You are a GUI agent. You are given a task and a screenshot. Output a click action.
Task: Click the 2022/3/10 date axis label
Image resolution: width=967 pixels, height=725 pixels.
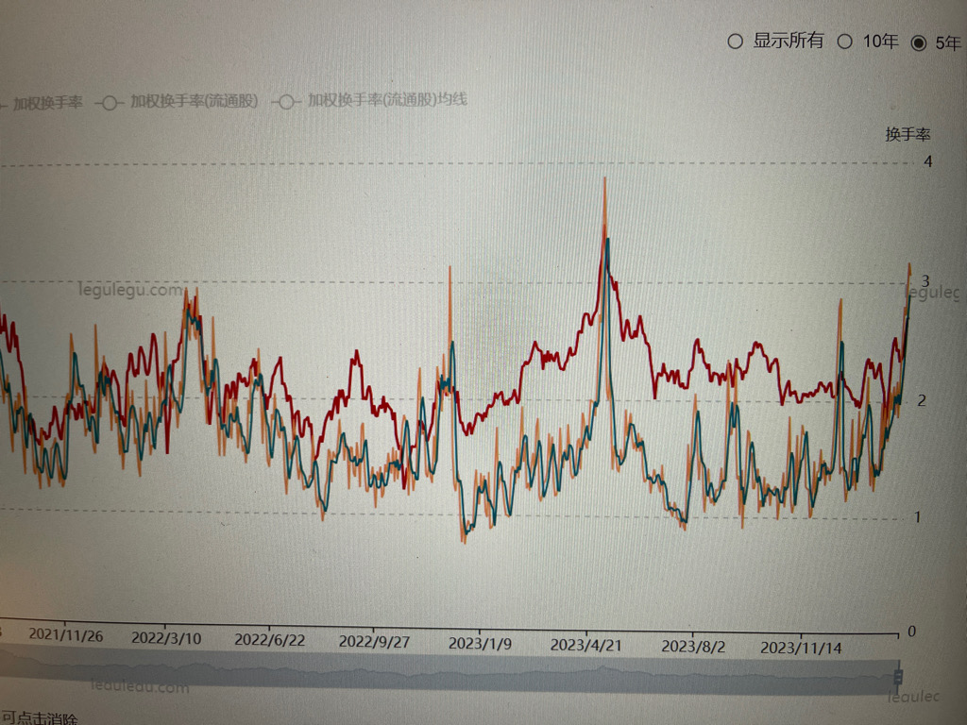[x=166, y=638]
